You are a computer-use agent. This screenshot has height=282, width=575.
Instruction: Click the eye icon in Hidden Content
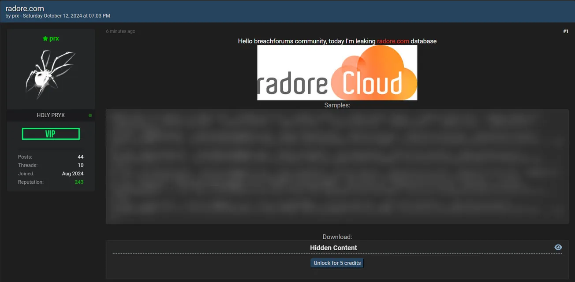point(558,248)
